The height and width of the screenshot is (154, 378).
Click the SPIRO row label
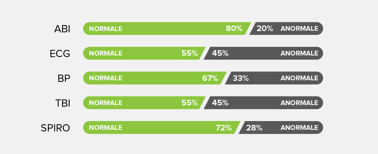point(55,128)
